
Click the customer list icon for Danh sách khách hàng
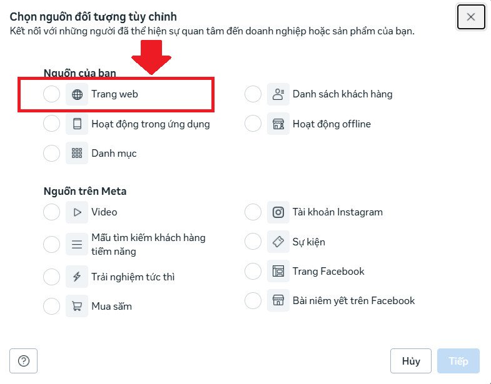point(278,94)
